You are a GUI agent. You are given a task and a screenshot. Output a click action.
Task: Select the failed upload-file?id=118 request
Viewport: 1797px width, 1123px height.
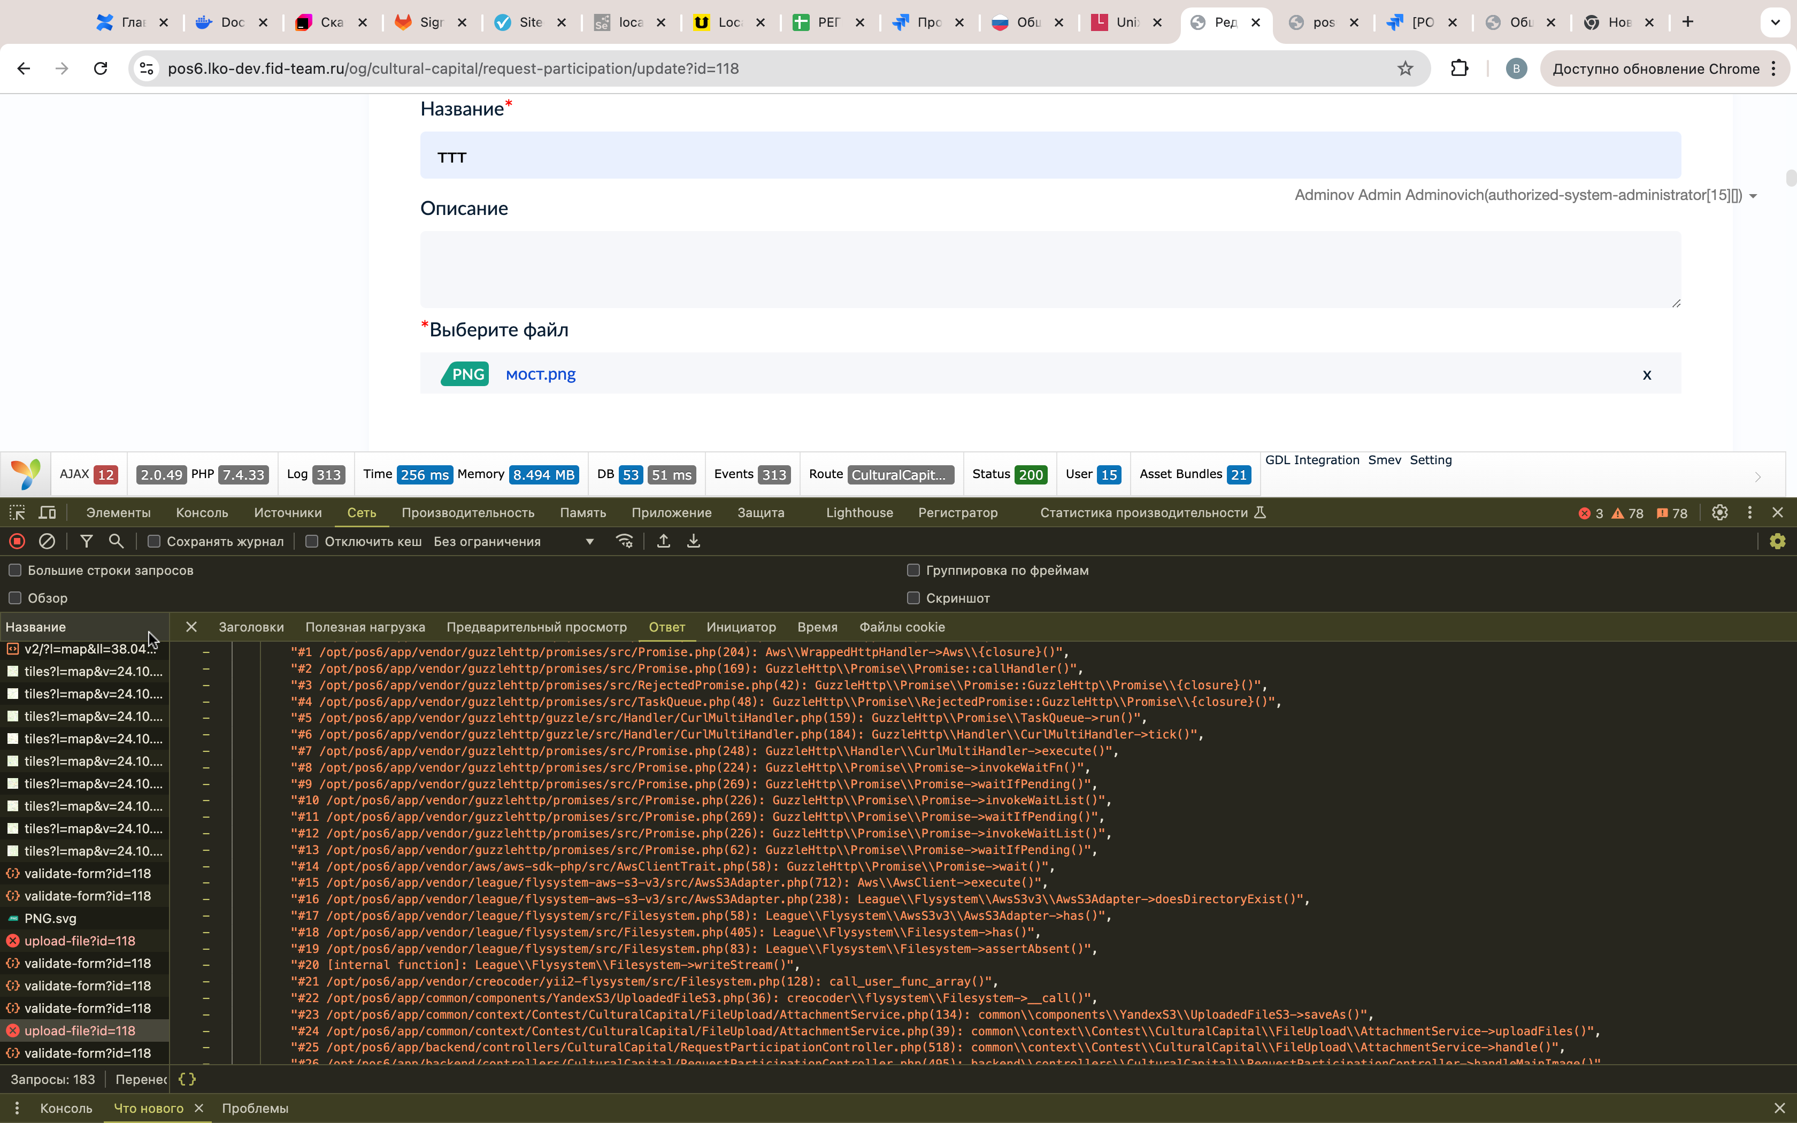(80, 941)
